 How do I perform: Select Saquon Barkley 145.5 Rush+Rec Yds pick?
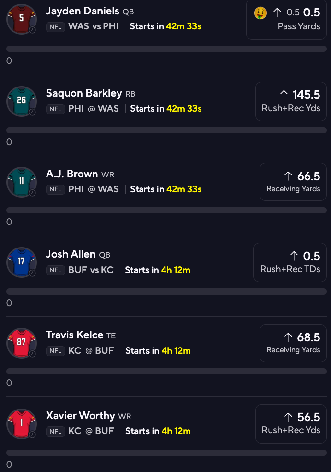click(291, 101)
